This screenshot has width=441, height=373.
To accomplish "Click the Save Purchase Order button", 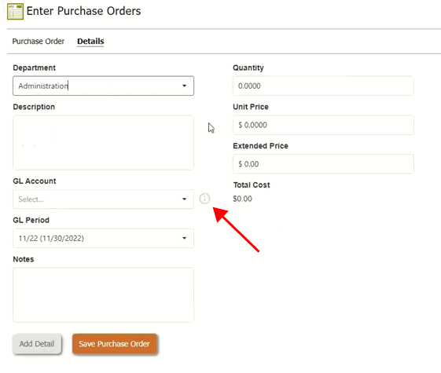I will click(x=114, y=344).
